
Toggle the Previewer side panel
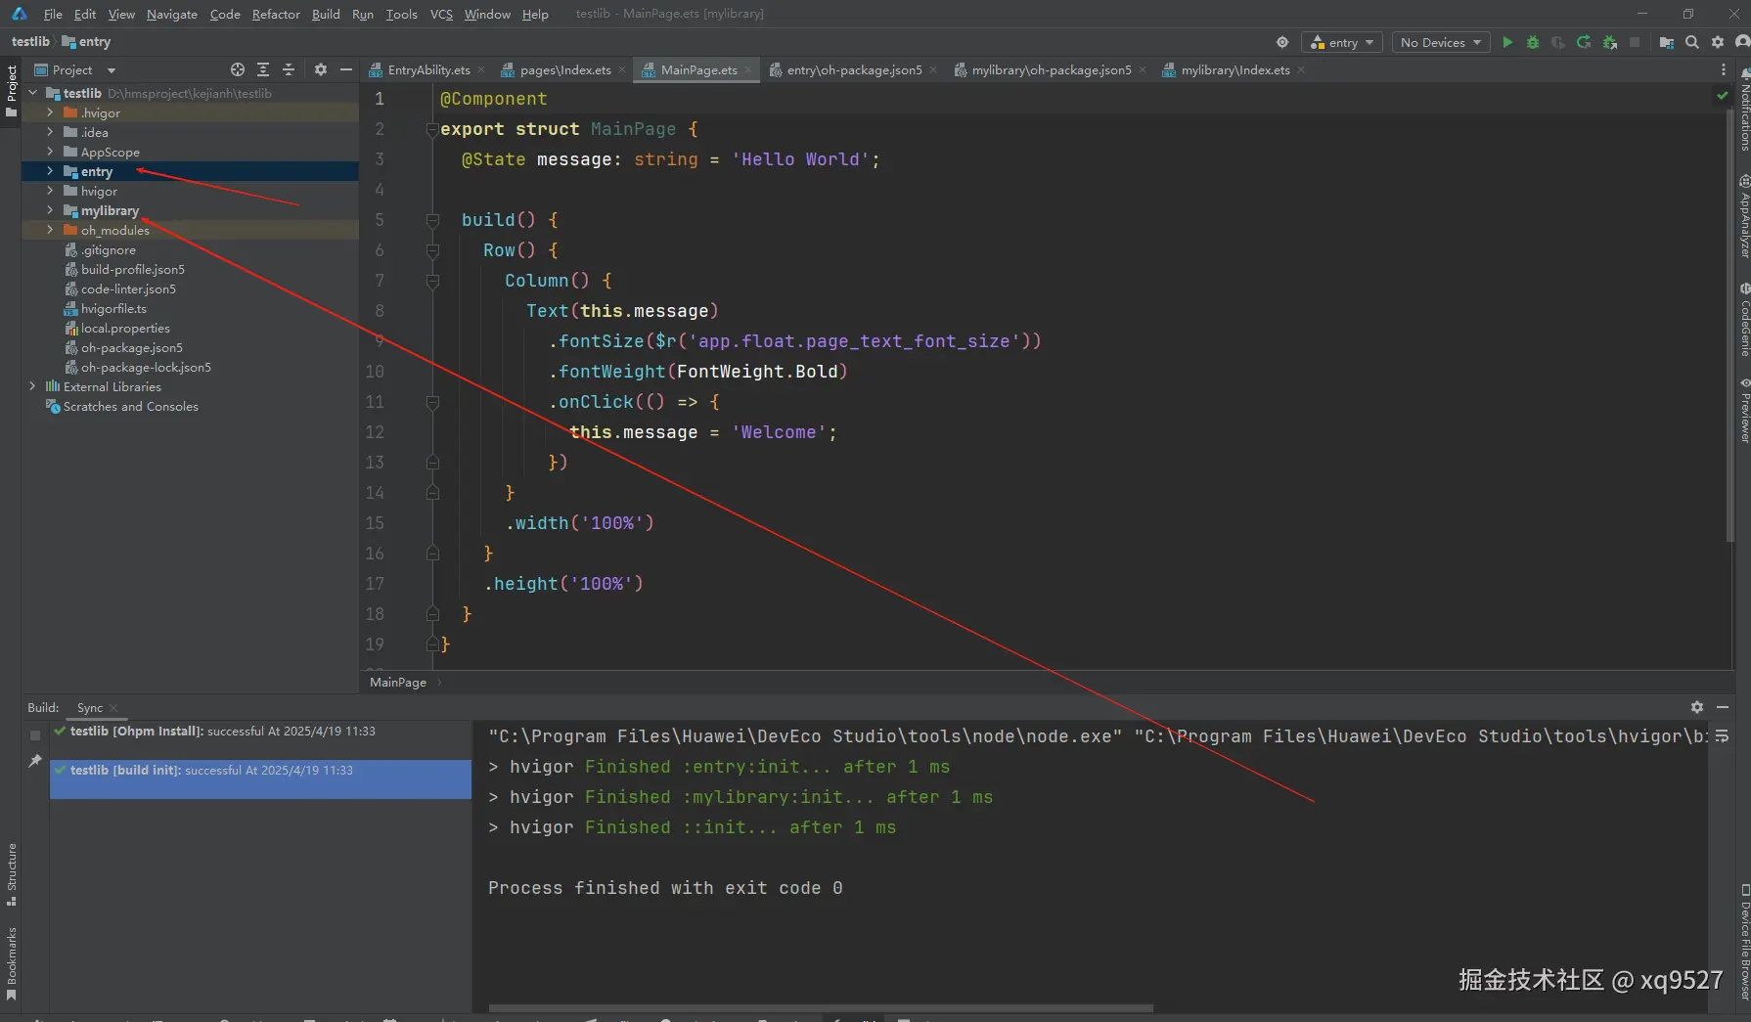click(x=1744, y=411)
